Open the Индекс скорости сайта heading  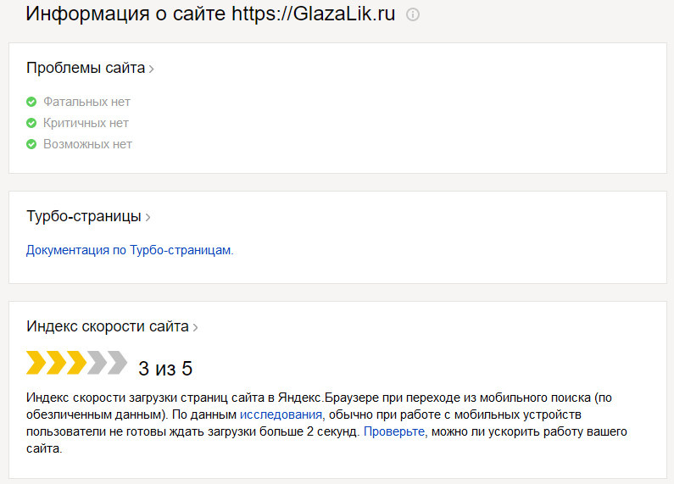[x=108, y=326]
